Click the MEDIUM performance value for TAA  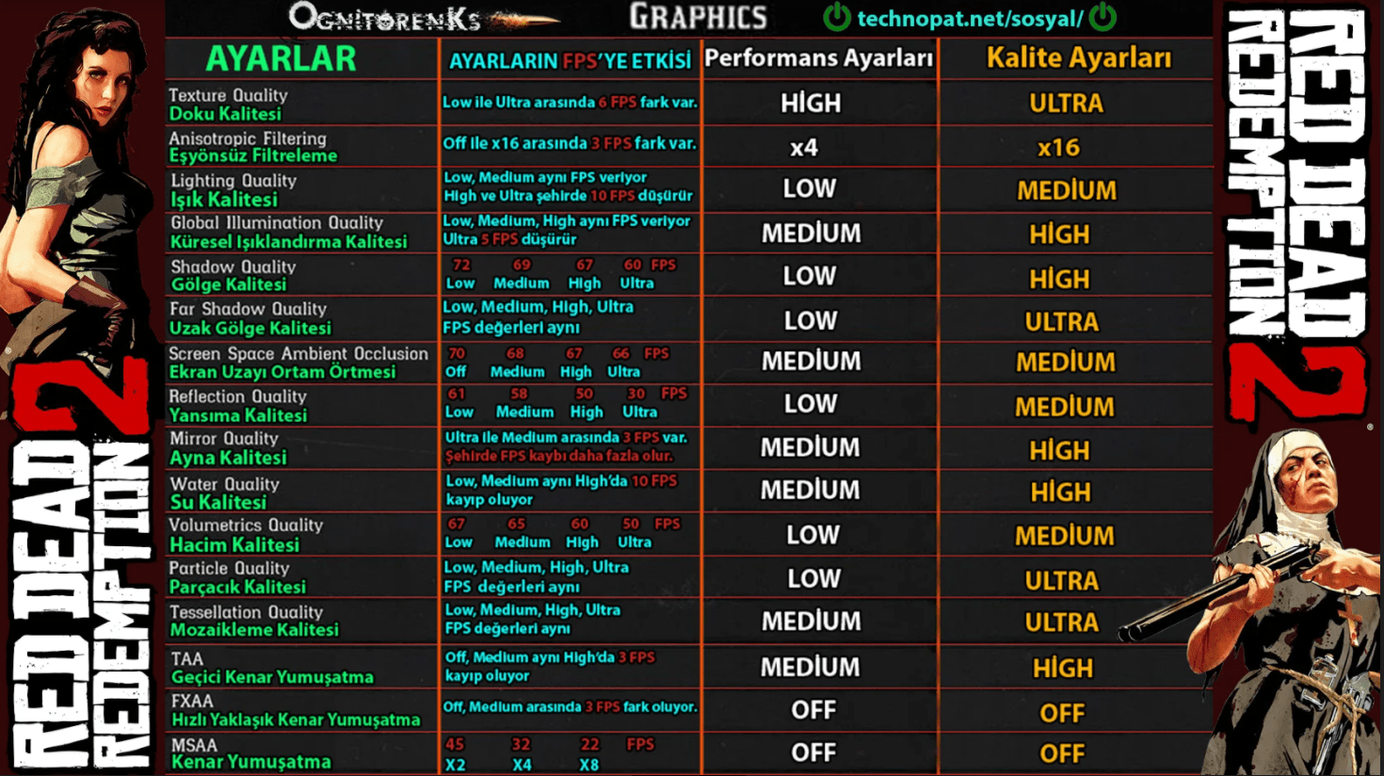tap(810, 668)
